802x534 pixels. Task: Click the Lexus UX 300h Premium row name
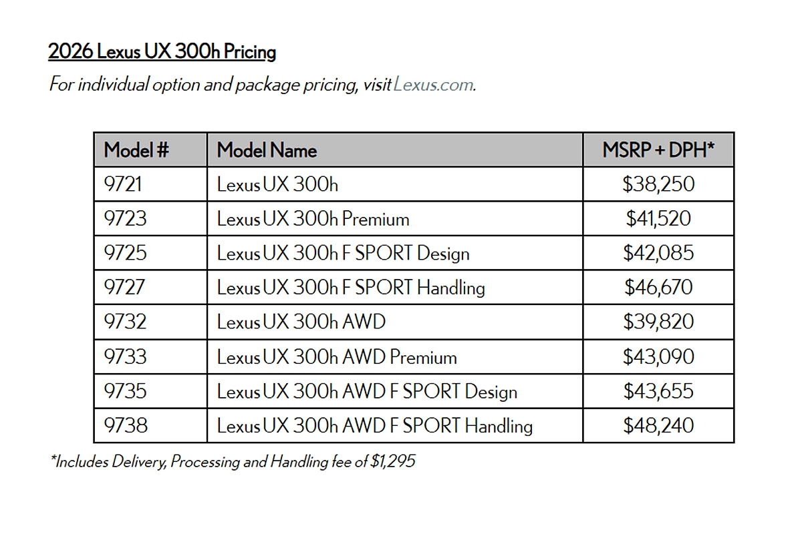click(x=313, y=219)
